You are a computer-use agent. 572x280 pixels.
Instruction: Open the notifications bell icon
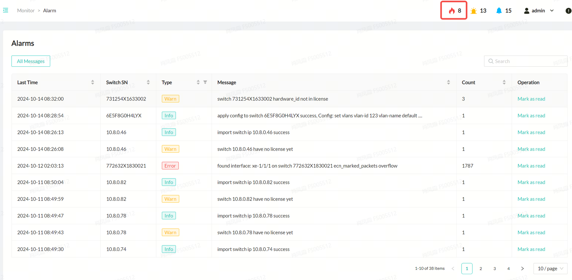point(499,11)
